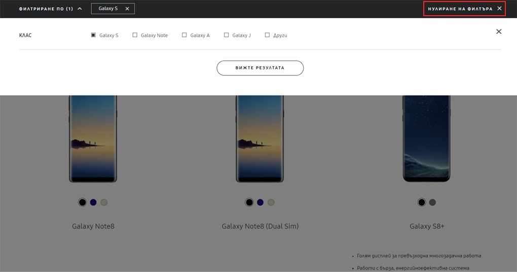The image size is (517, 272).
Task: Click the Galaxy Note8 Dual Sim phone image
Action: point(260,139)
